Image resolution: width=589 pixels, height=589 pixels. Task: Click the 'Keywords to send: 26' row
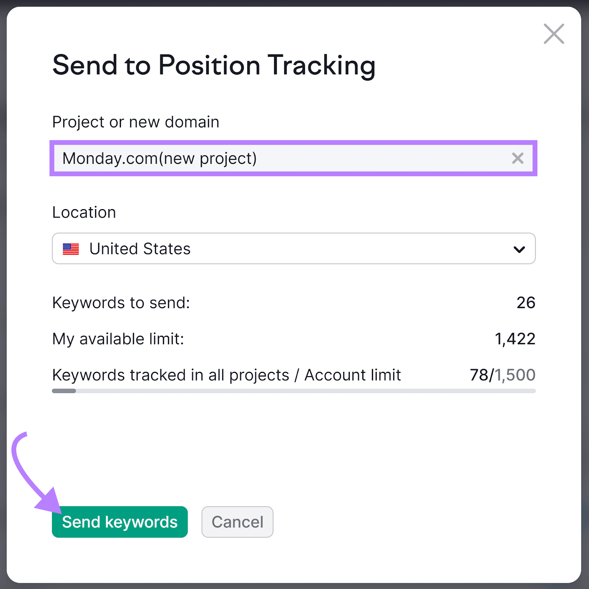coord(294,303)
